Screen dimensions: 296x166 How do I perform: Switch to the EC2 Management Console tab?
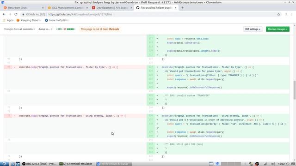click(x=68, y=8)
